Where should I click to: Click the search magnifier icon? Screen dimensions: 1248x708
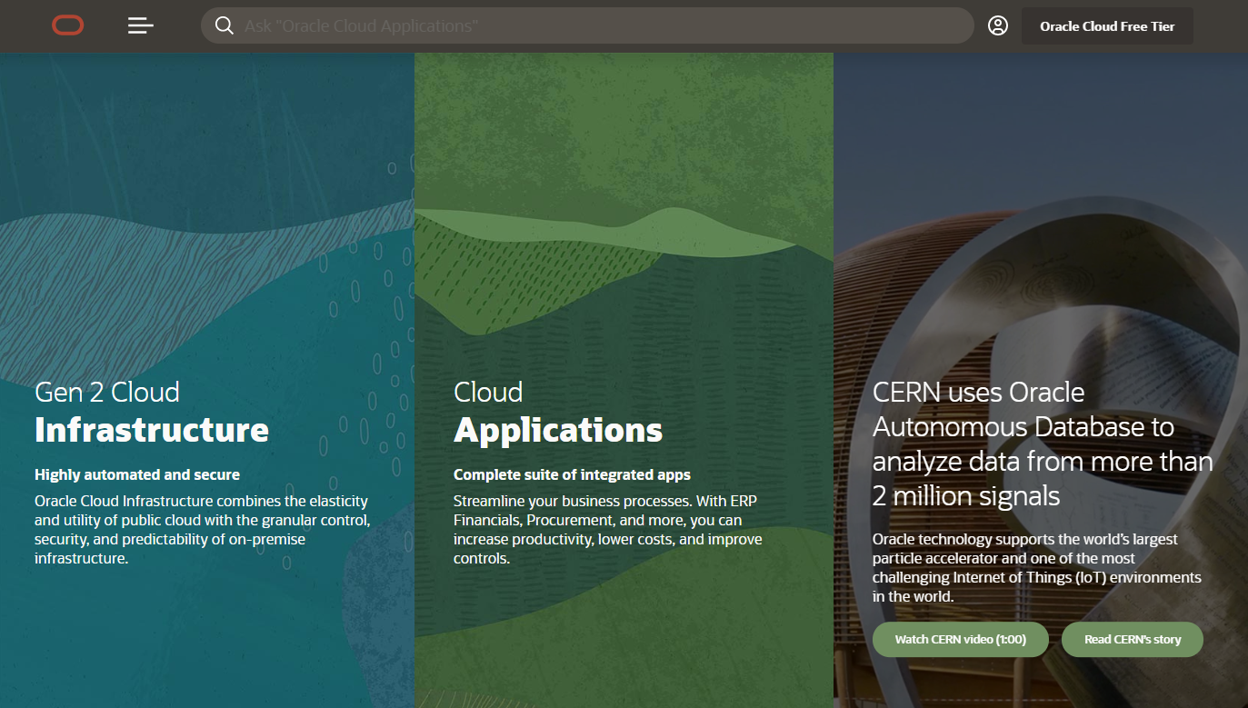click(224, 25)
